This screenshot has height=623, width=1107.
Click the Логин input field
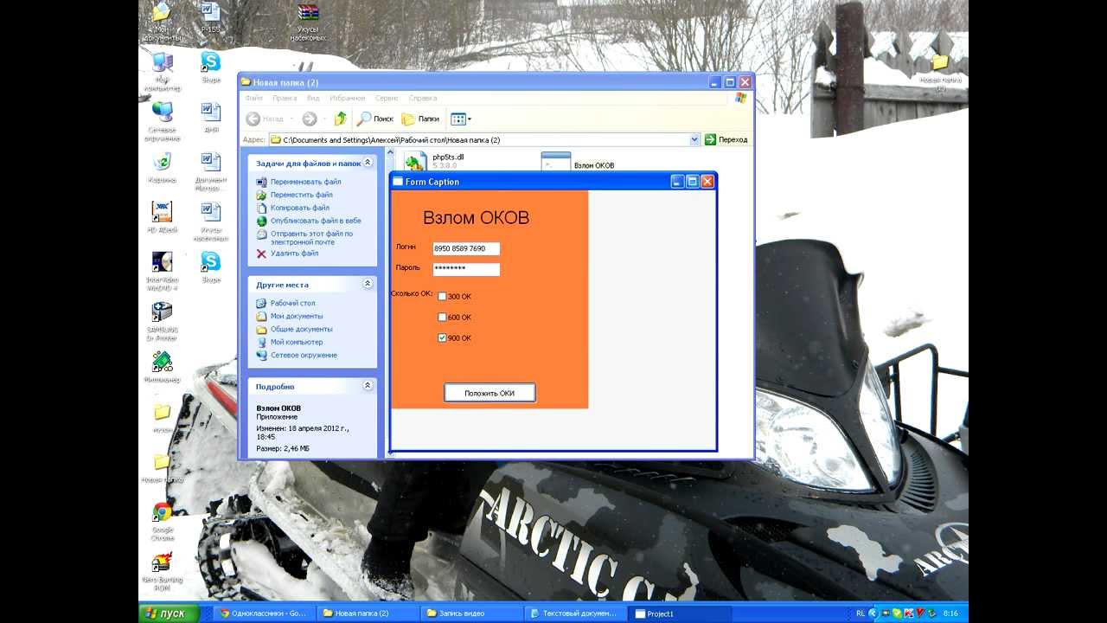point(466,248)
